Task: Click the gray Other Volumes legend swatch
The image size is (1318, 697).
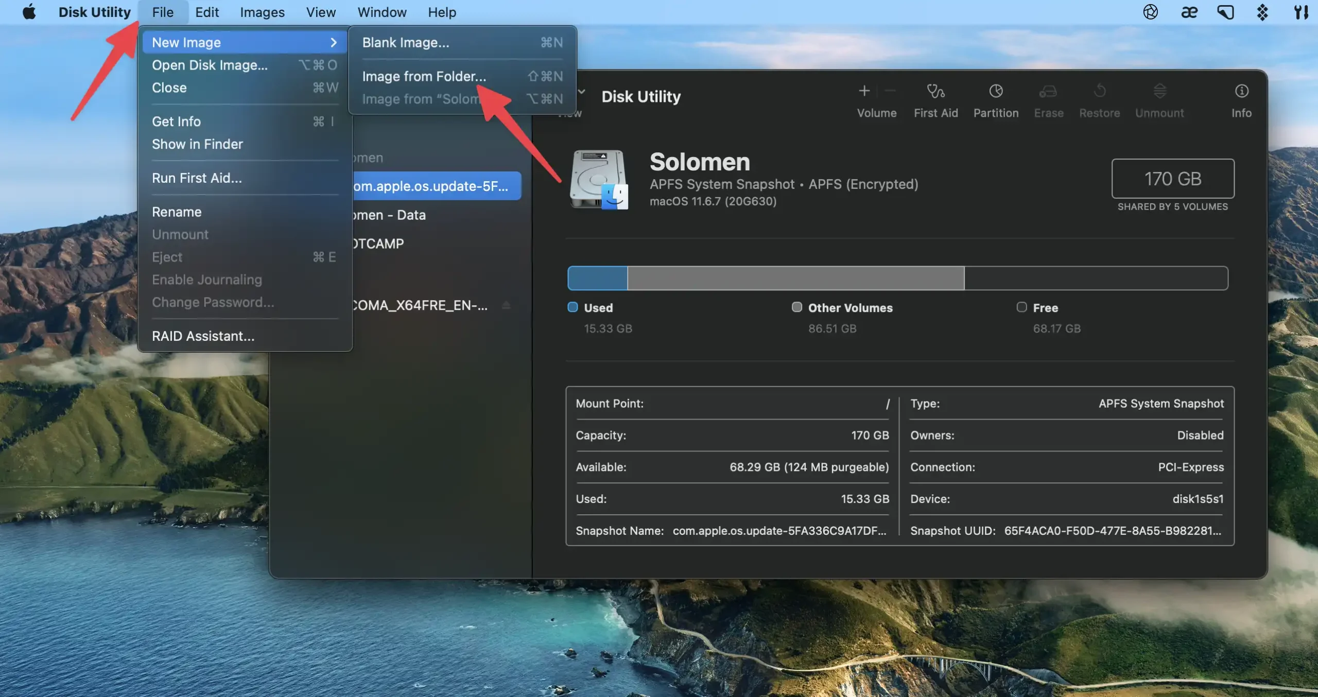Action: coord(796,307)
